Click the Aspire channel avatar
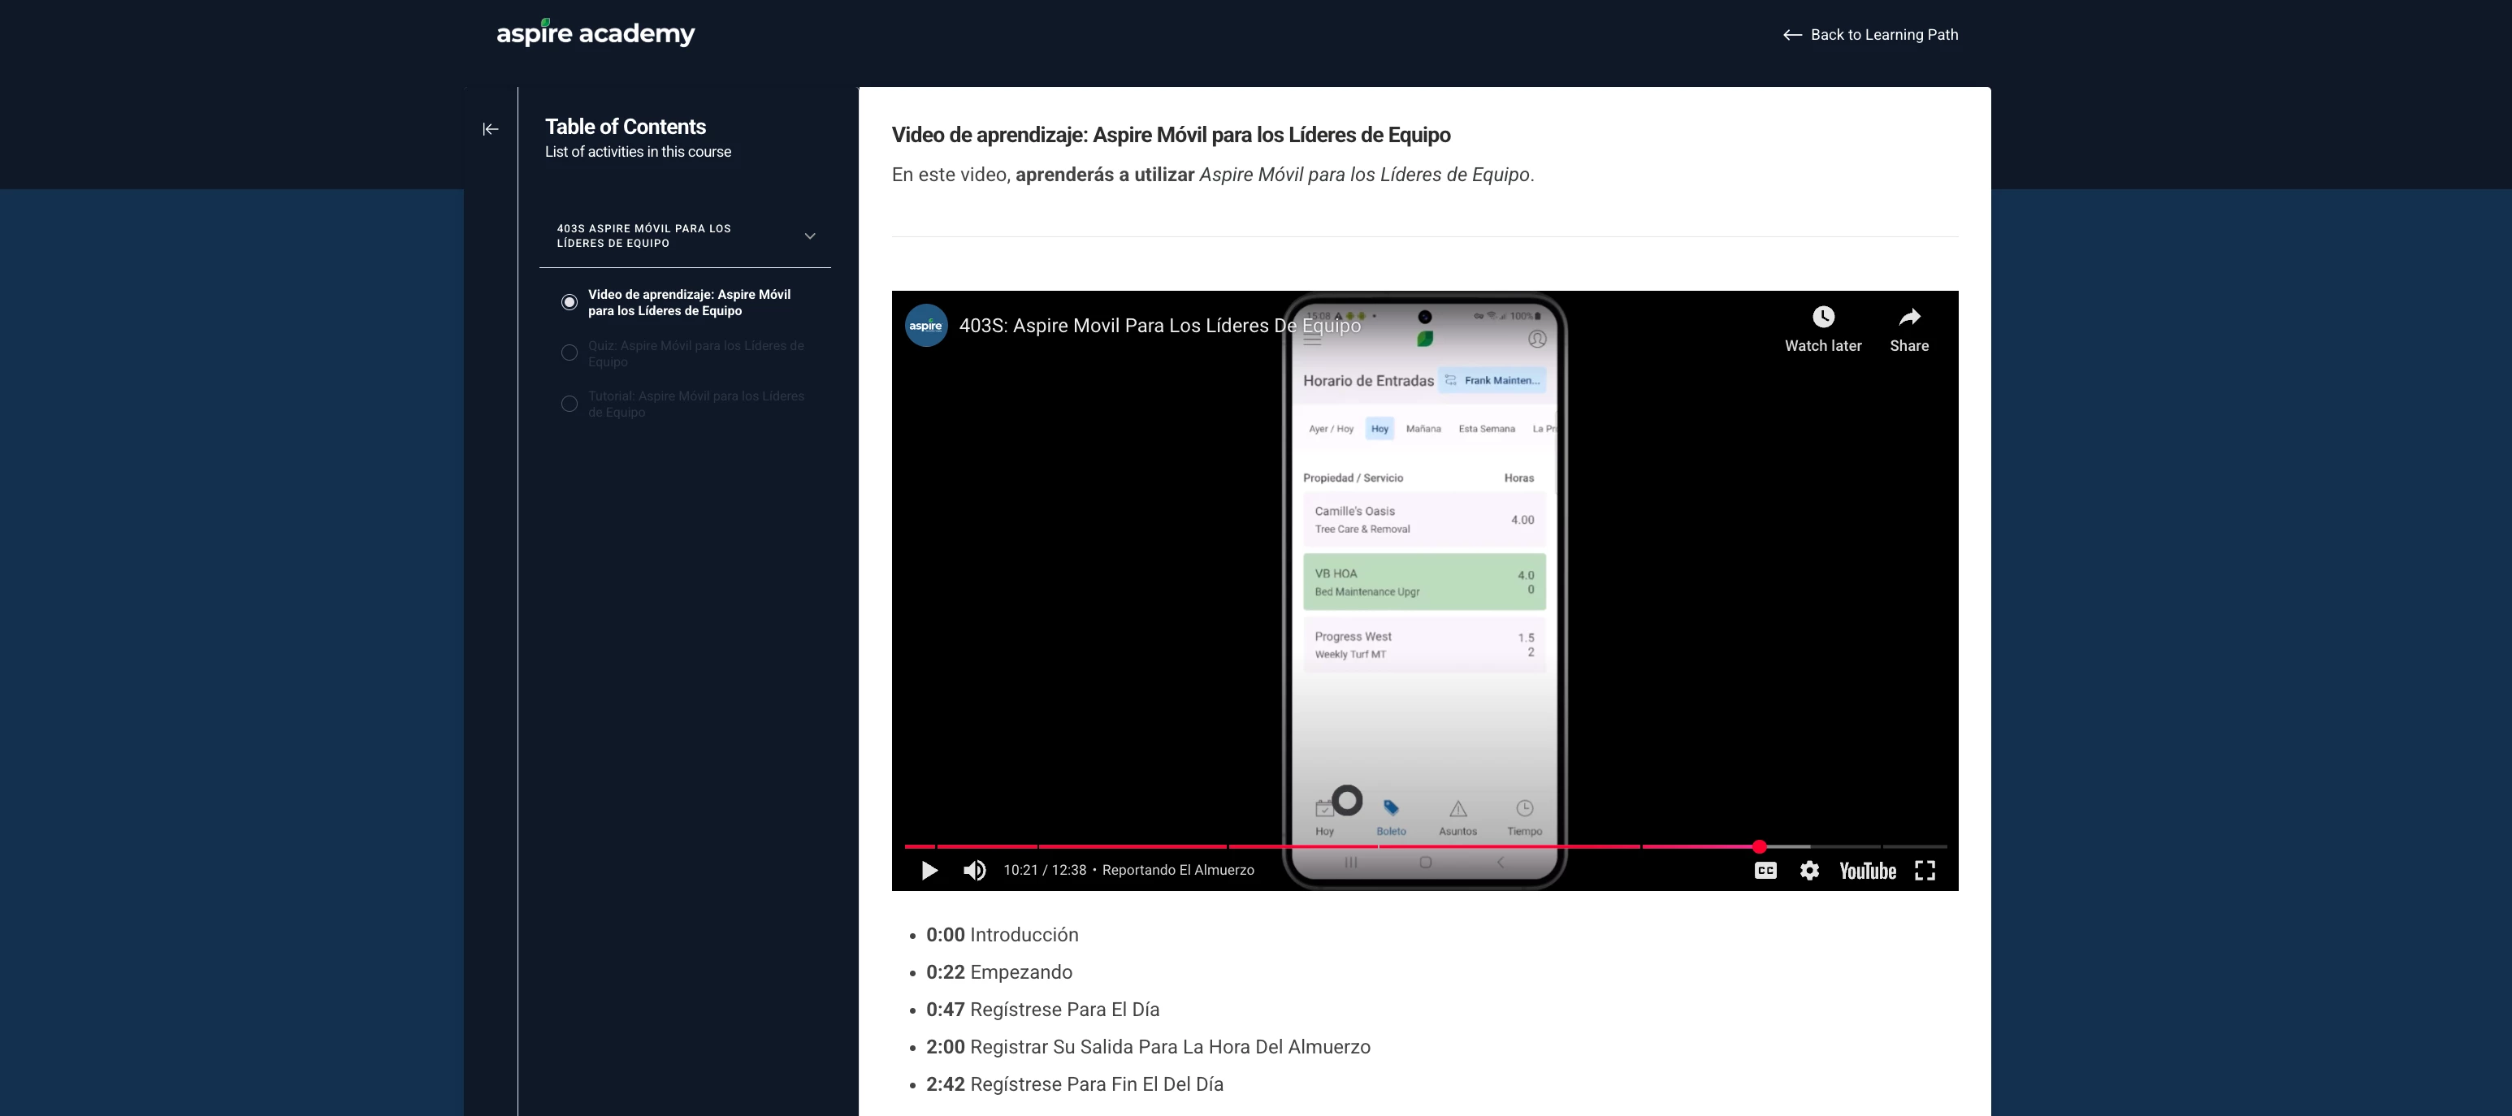Screen dimensions: 2512x1116 tap(925, 326)
